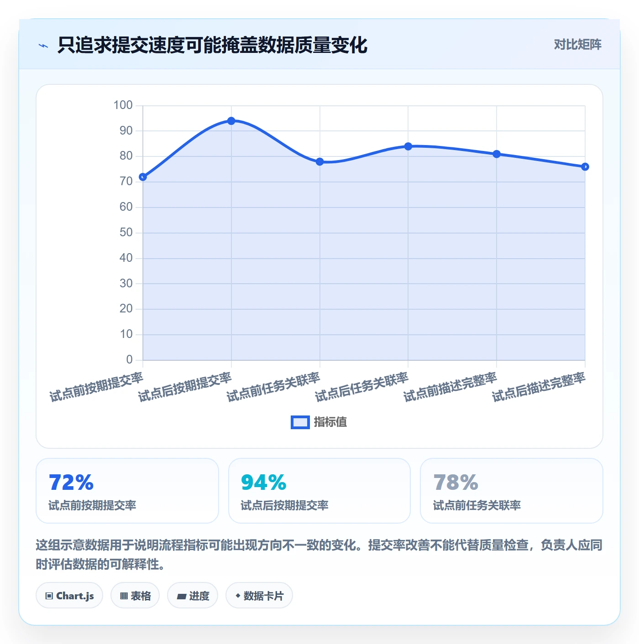This screenshot has width=639, height=644.
Task: Click the 对比矩阵 label in header
Action: (x=577, y=45)
